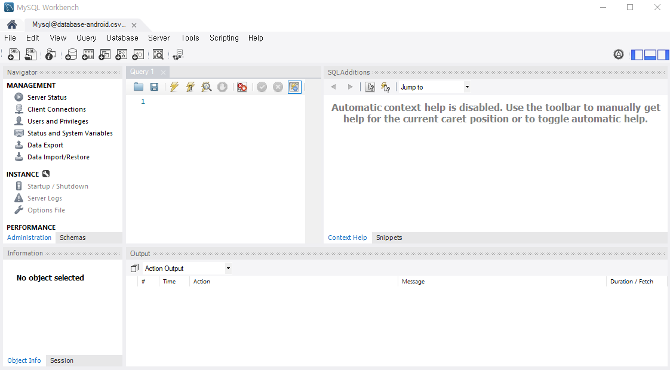Switch to the Administration tab

click(x=29, y=238)
